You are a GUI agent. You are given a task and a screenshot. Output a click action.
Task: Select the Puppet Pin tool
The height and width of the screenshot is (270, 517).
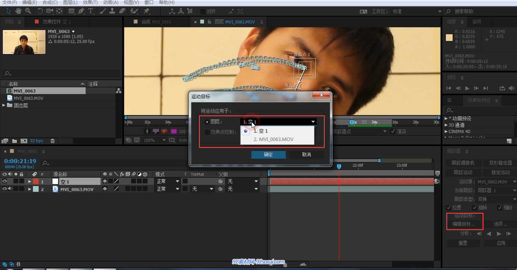coord(147,11)
